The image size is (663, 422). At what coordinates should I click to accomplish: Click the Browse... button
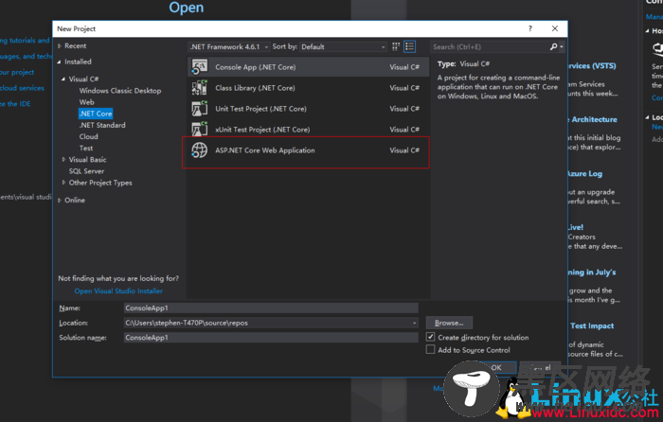(449, 323)
